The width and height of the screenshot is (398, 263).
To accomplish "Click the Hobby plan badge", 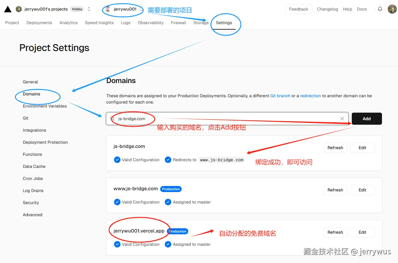I will click(77, 9).
